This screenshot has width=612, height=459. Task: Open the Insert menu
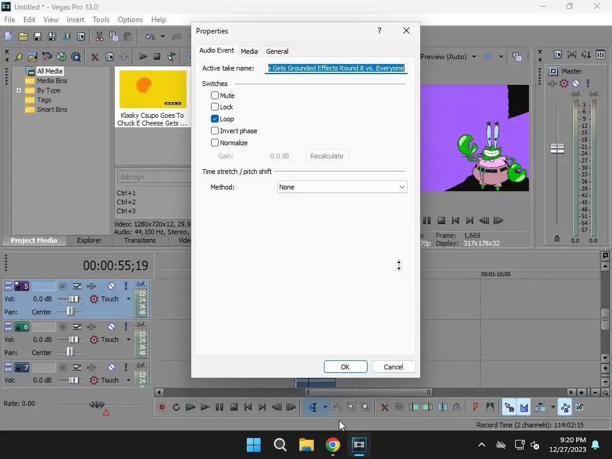(75, 20)
